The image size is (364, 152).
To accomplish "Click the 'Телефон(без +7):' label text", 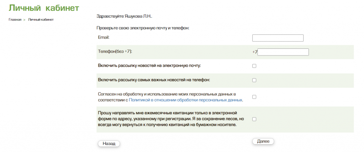I will [115, 52].
